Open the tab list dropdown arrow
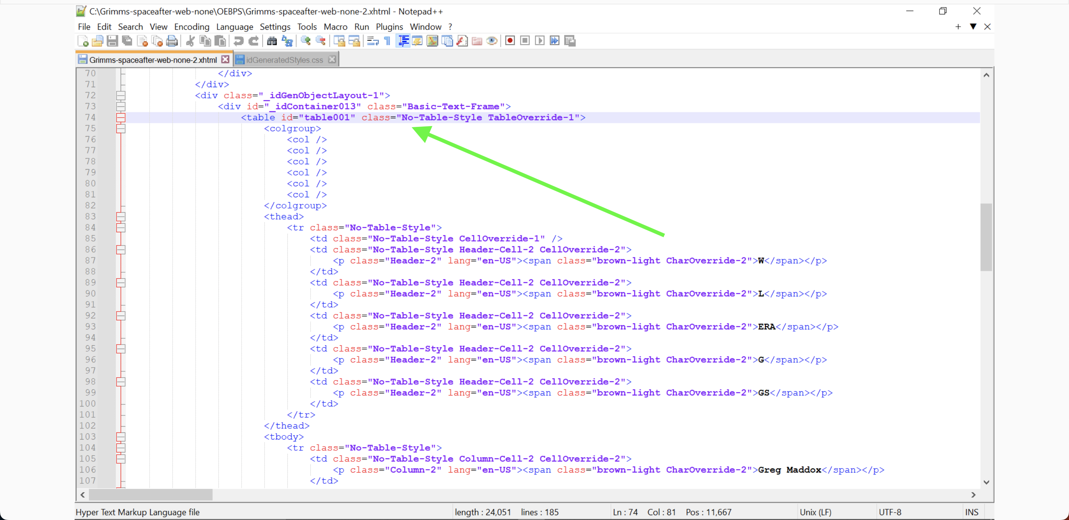 tap(973, 27)
